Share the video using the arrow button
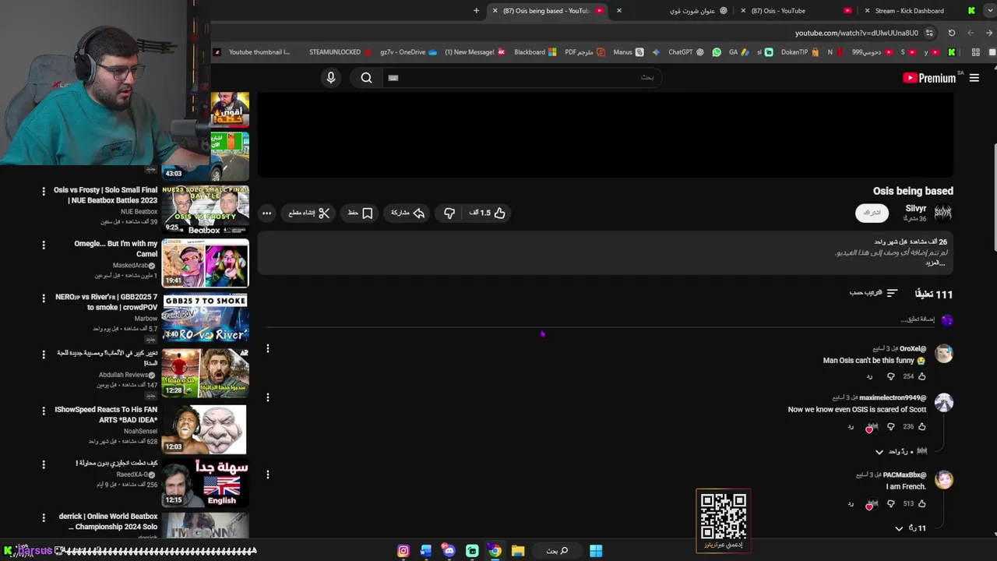Screen dimensions: 997x561 408,213
